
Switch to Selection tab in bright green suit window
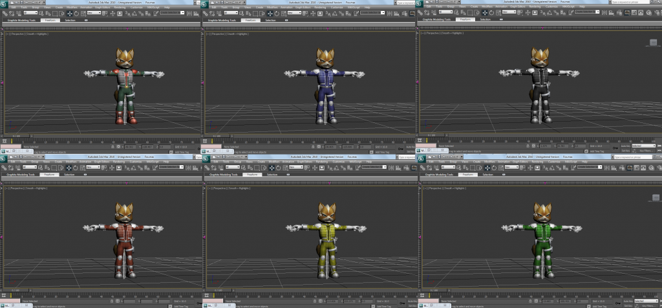[488, 175]
